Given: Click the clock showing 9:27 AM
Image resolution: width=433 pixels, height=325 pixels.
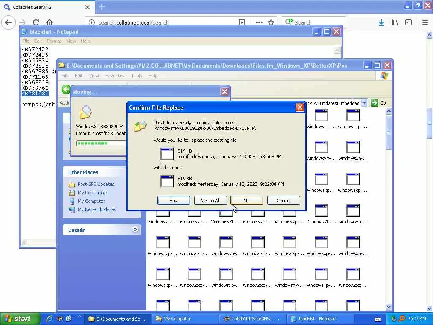Looking at the screenshot, I should coord(417,319).
